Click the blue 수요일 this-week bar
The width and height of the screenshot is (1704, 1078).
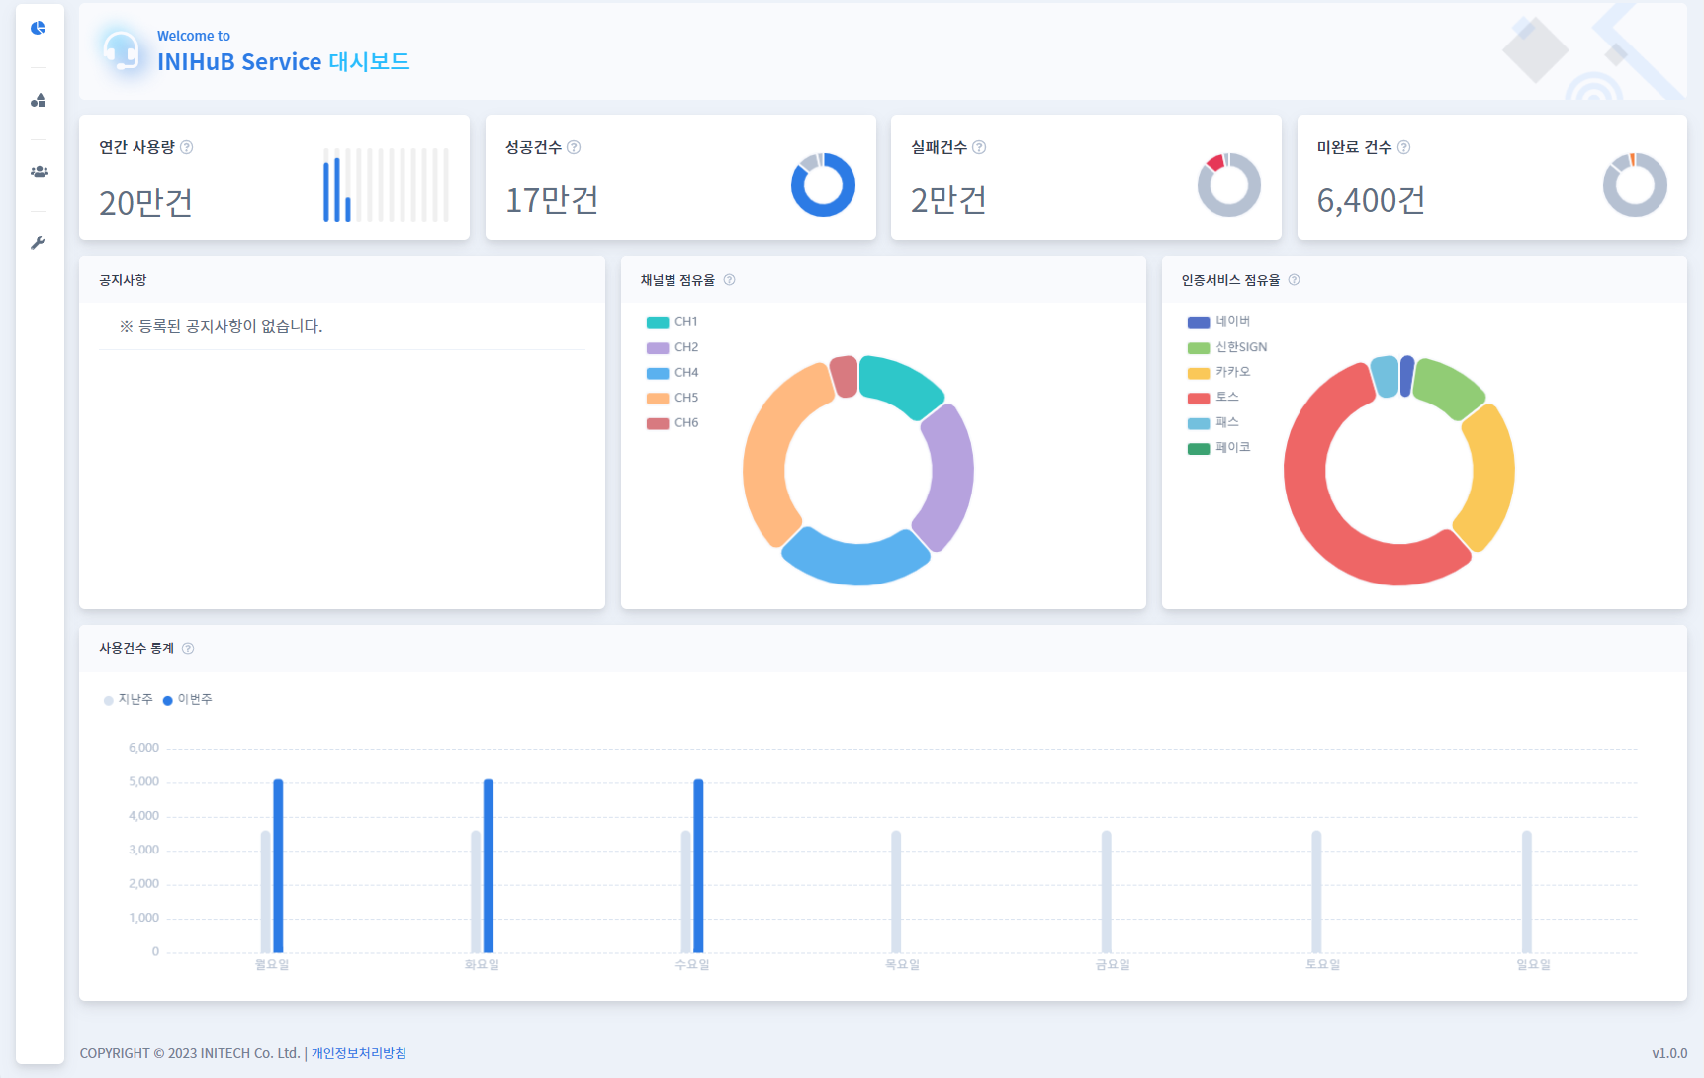coord(698,866)
